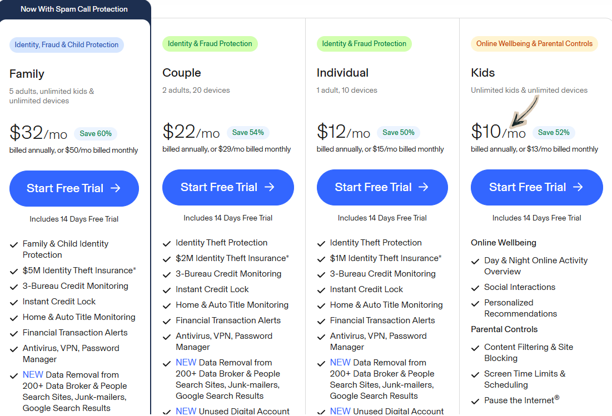Start the free trial for the Kids plan
The image size is (612, 416).
pos(536,187)
